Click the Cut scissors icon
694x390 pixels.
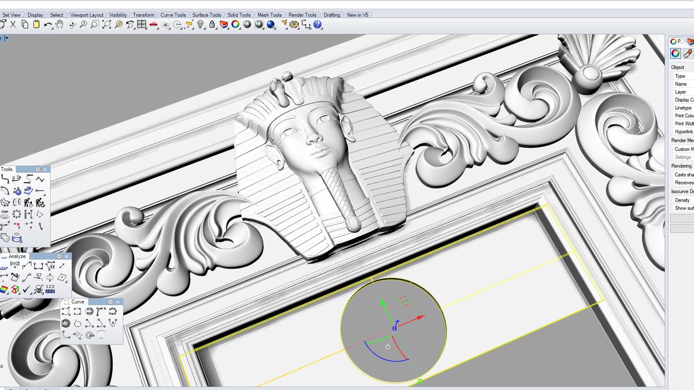[13, 24]
